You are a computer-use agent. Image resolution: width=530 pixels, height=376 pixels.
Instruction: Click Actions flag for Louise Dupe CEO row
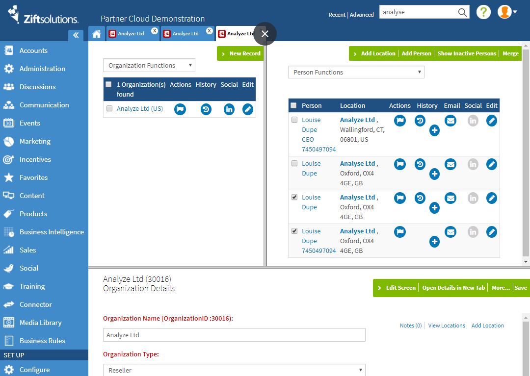click(x=400, y=121)
